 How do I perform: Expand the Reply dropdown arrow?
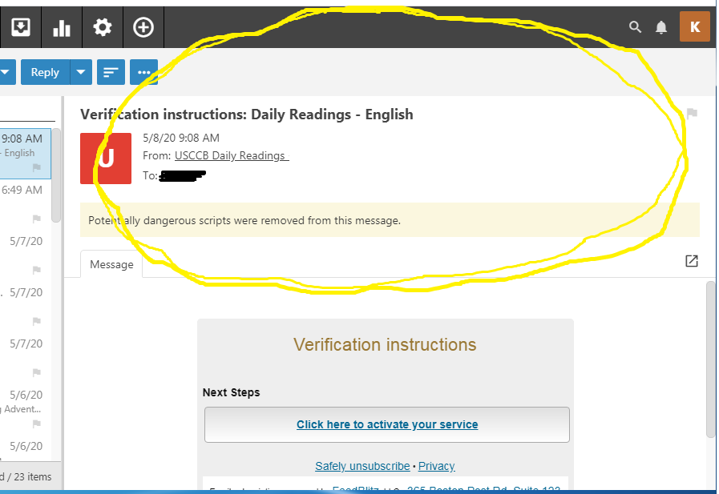(81, 72)
